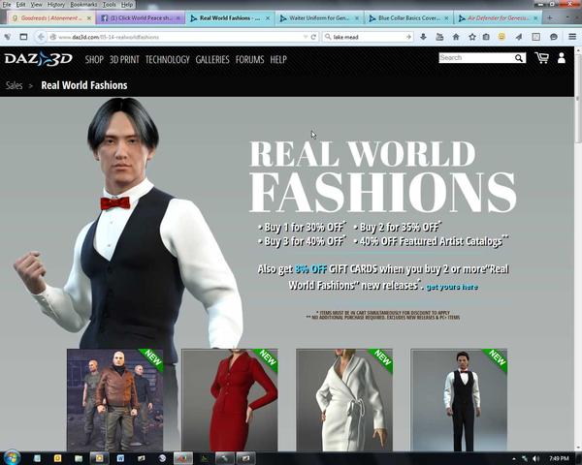
Task: Switch to the Air Defender for Genesis tab
Action: click(498, 18)
